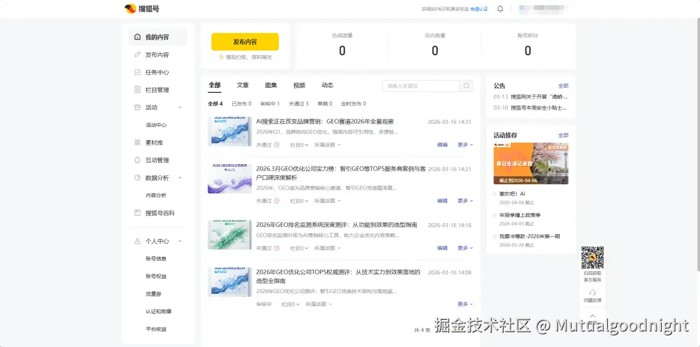Click 编辑 for 排名监测系统 article

(x=442, y=248)
